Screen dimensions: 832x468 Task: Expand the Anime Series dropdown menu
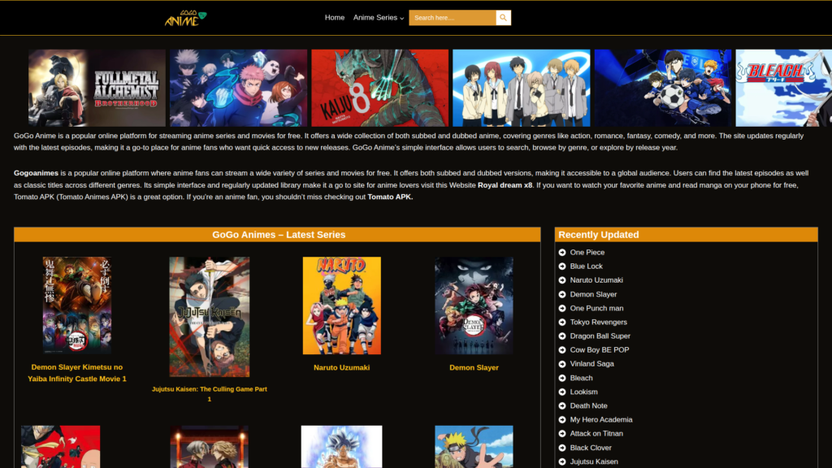tap(378, 18)
